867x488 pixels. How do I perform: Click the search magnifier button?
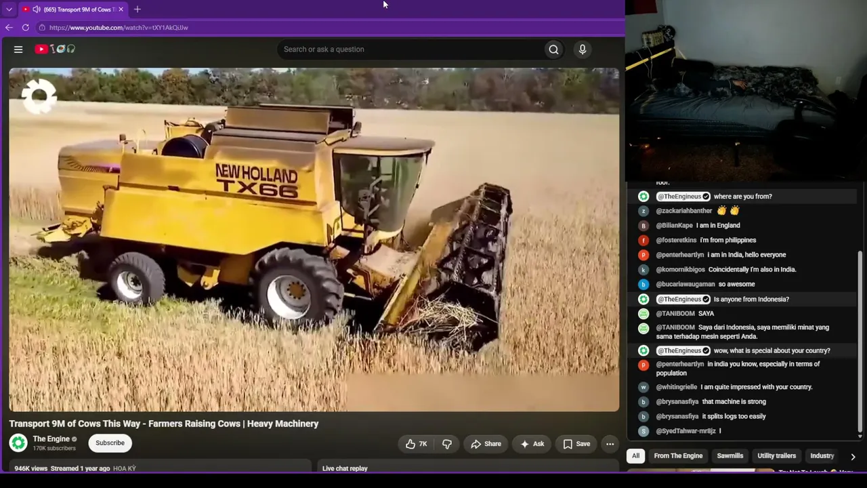point(553,49)
